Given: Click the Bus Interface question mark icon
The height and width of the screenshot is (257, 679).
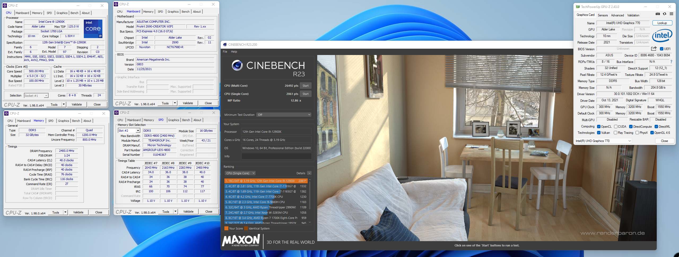Looking at the screenshot, I should [x=671, y=62].
